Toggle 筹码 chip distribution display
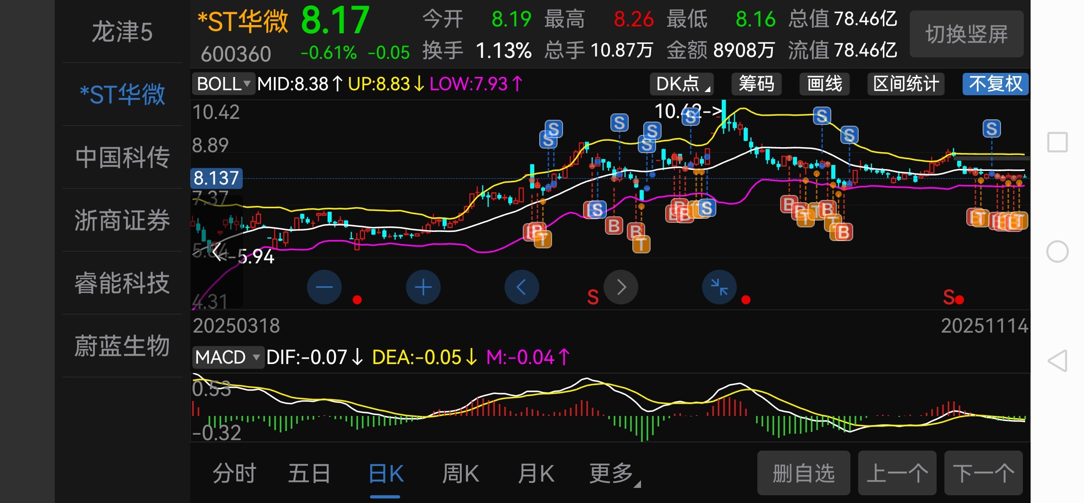1084x503 pixels. pos(756,84)
